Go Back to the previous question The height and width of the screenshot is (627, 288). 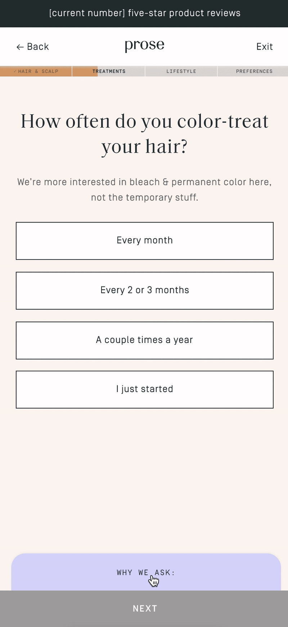(33, 47)
